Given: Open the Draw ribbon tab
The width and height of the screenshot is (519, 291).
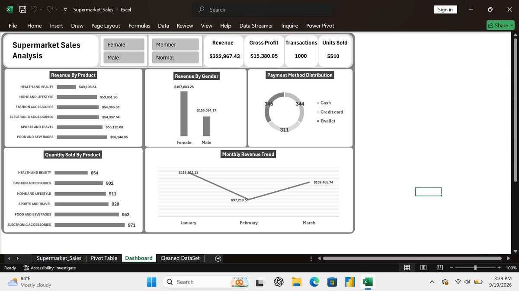Looking at the screenshot, I should pos(77,25).
